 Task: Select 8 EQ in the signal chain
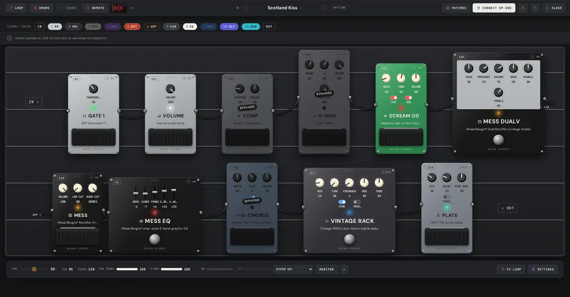190,27
